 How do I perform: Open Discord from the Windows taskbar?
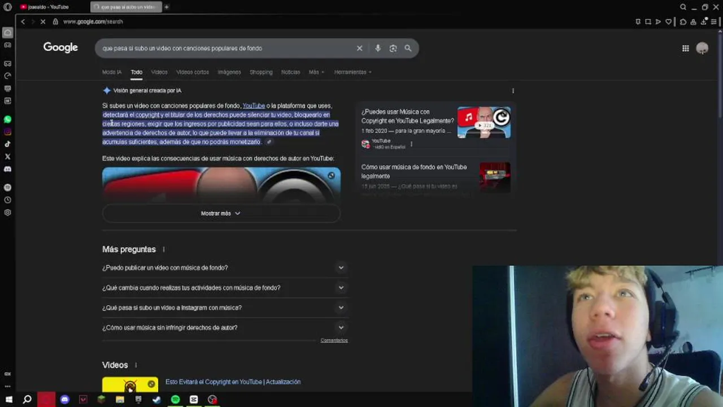64,399
